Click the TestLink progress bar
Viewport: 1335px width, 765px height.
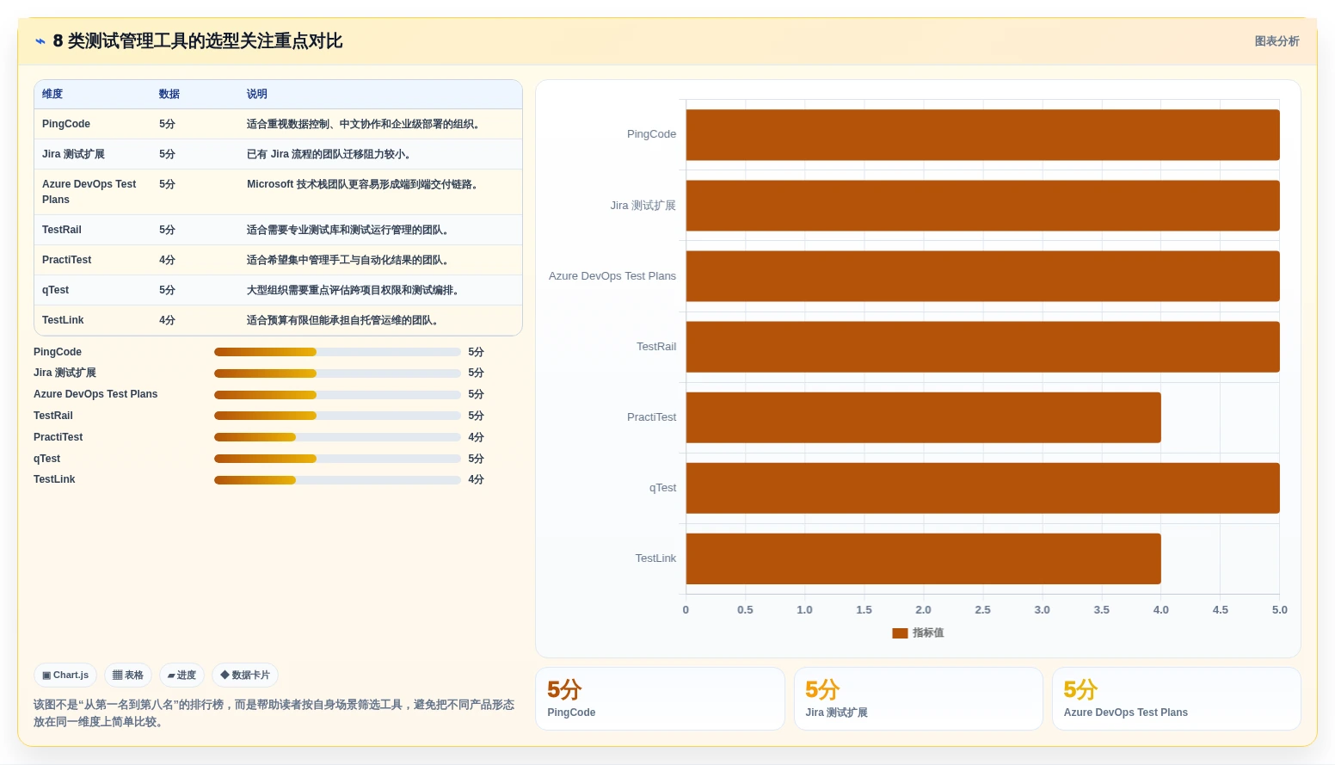(337, 480)
